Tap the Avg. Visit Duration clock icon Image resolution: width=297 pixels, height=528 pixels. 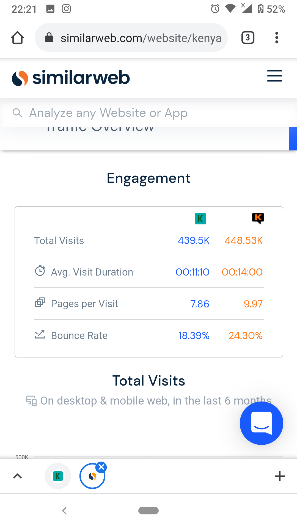pos(40,271)
